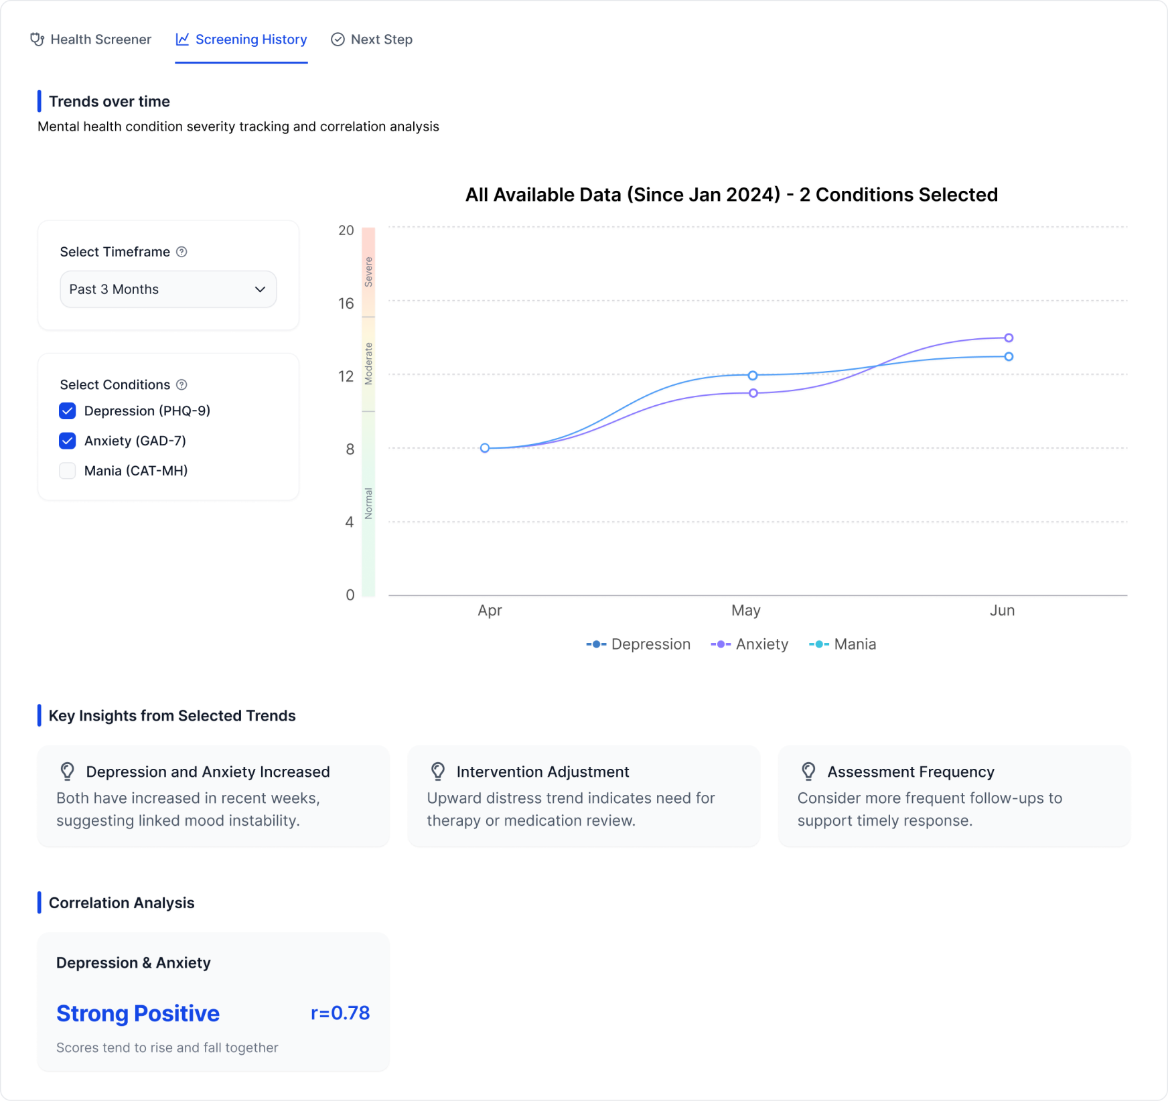Uncheck the Anxiety (GAD-7) checkbox
The width and height of the screenshot is (1168, 1101).
point(68,441)
